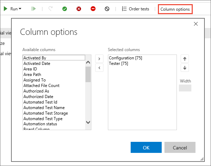Screen dimensions: 211x166
Task: Open Order tests from toolbar
Action: tap(135, 9)
